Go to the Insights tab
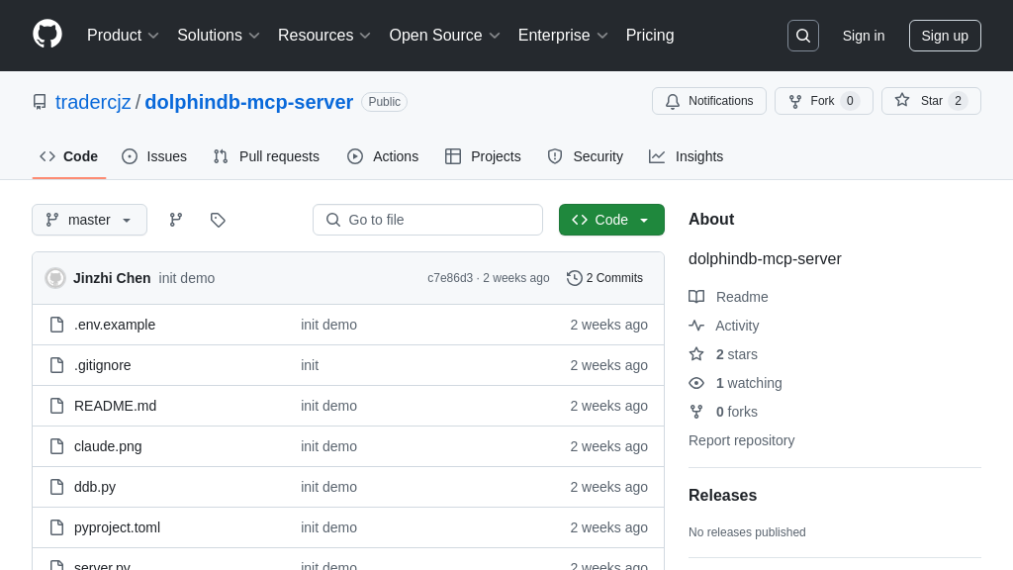The width and height of the screenshot is (1013, 570). (x=686, y=156)
